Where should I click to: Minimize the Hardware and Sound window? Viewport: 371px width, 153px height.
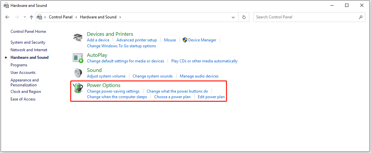tap(332, 6)
